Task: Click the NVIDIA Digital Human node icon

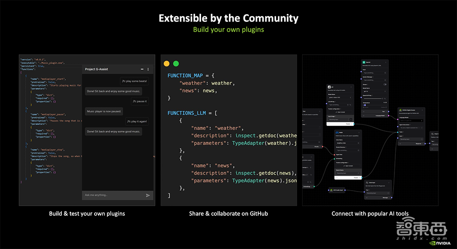Action: click(400, 109)
